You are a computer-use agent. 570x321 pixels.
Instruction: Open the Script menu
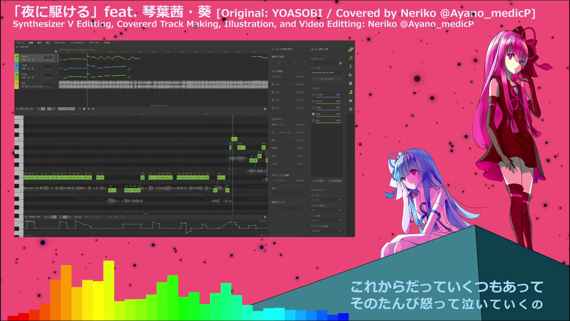click(94, 43)
